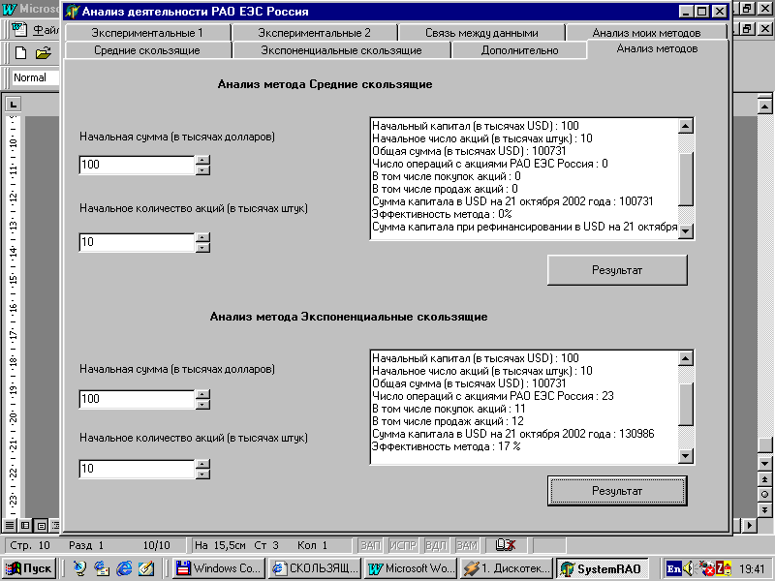Click down arrow of upper results list scrollbar

coord(686,230)
